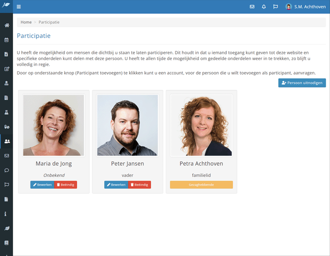Click the info icon in the sidebar
Screen dimensions: 330x256
click(6, 214)
